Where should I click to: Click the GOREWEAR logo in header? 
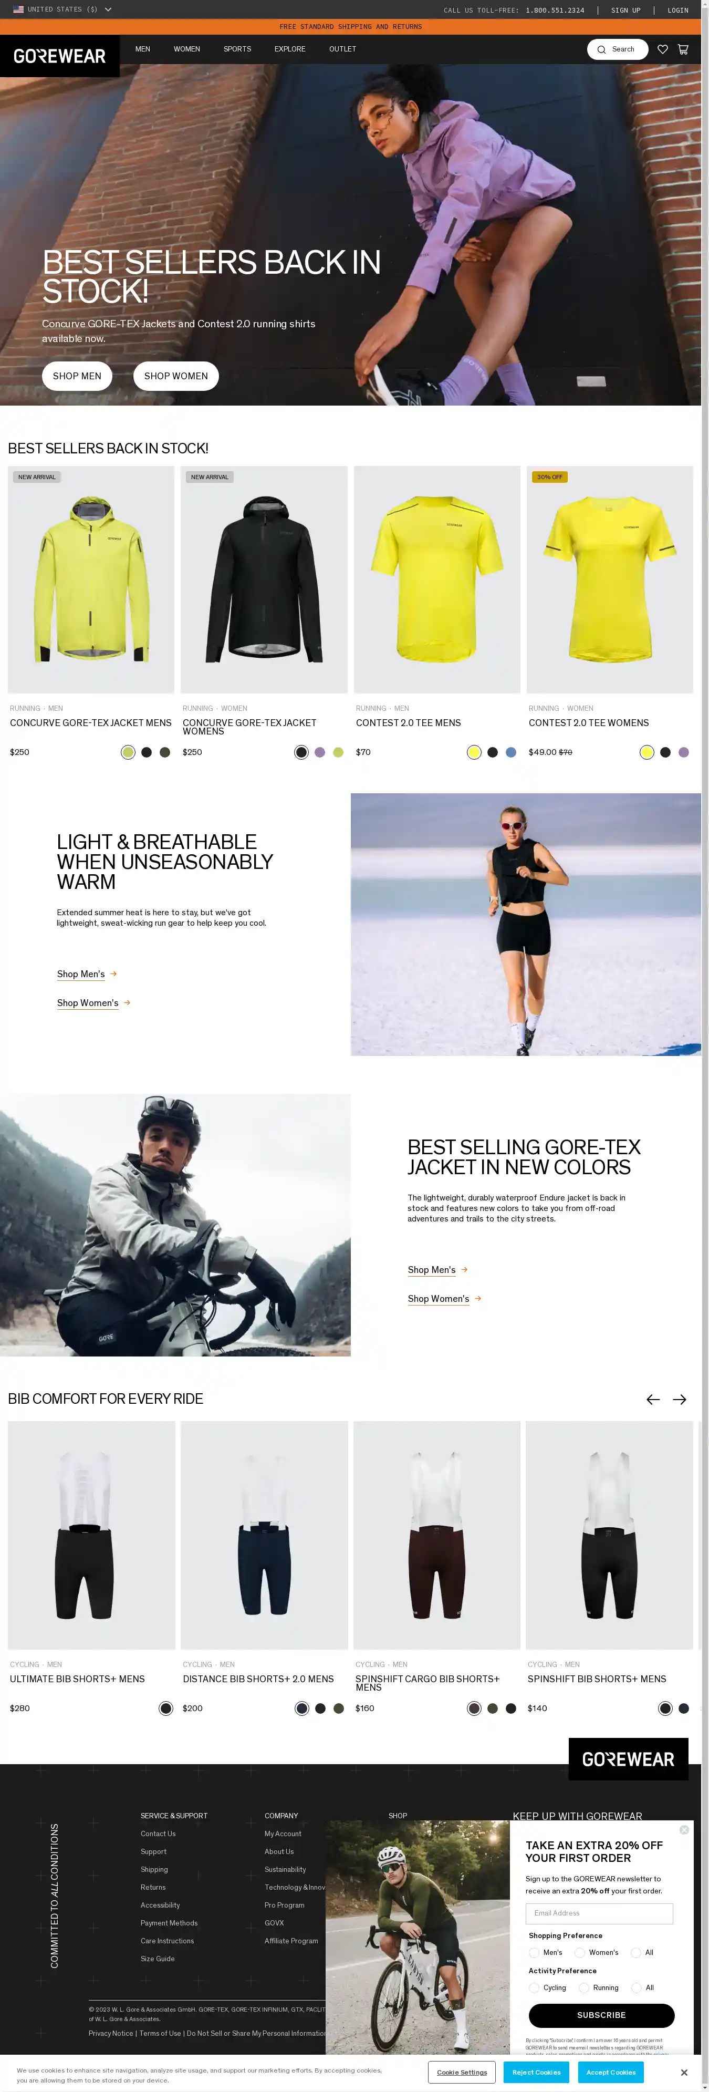click(x=59, y=56)
